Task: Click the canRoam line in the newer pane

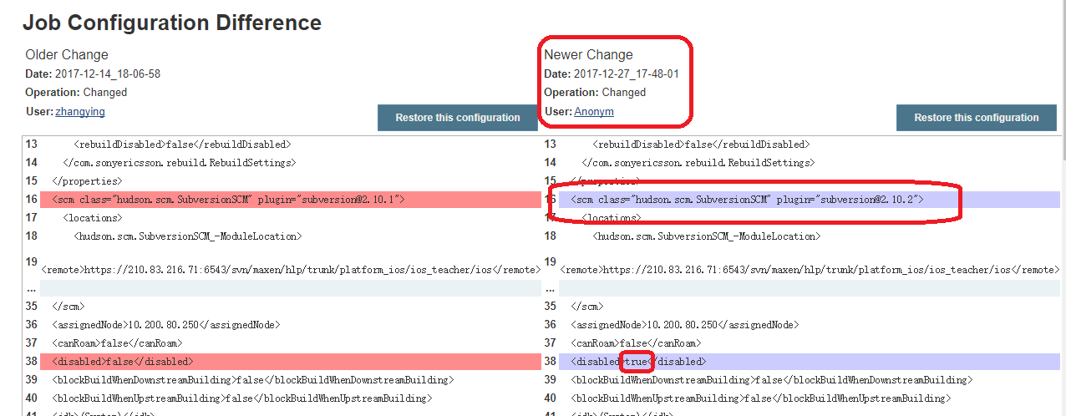Action: [x=635, y=343]
